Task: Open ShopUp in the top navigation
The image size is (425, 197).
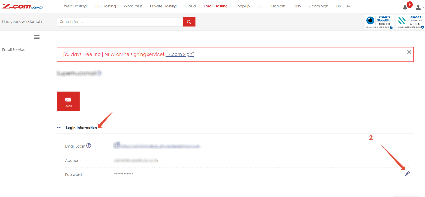Action: point(243,6)
